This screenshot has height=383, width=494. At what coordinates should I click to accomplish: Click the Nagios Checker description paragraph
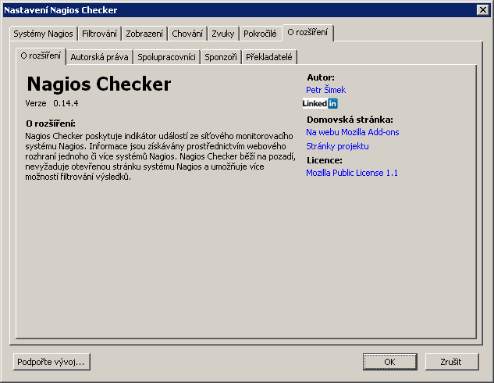tap(160, 156)
